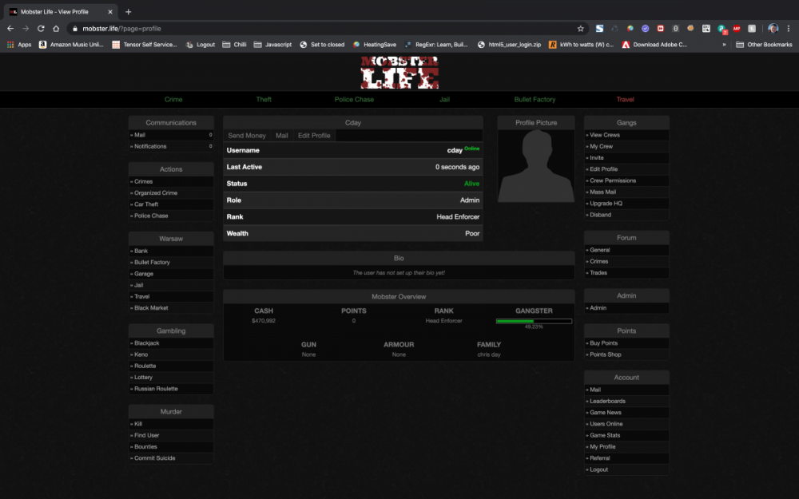The width and height of the screenshot is (799, 499).
Task: Click the Commit Suicide link
Action: (155, 457)
